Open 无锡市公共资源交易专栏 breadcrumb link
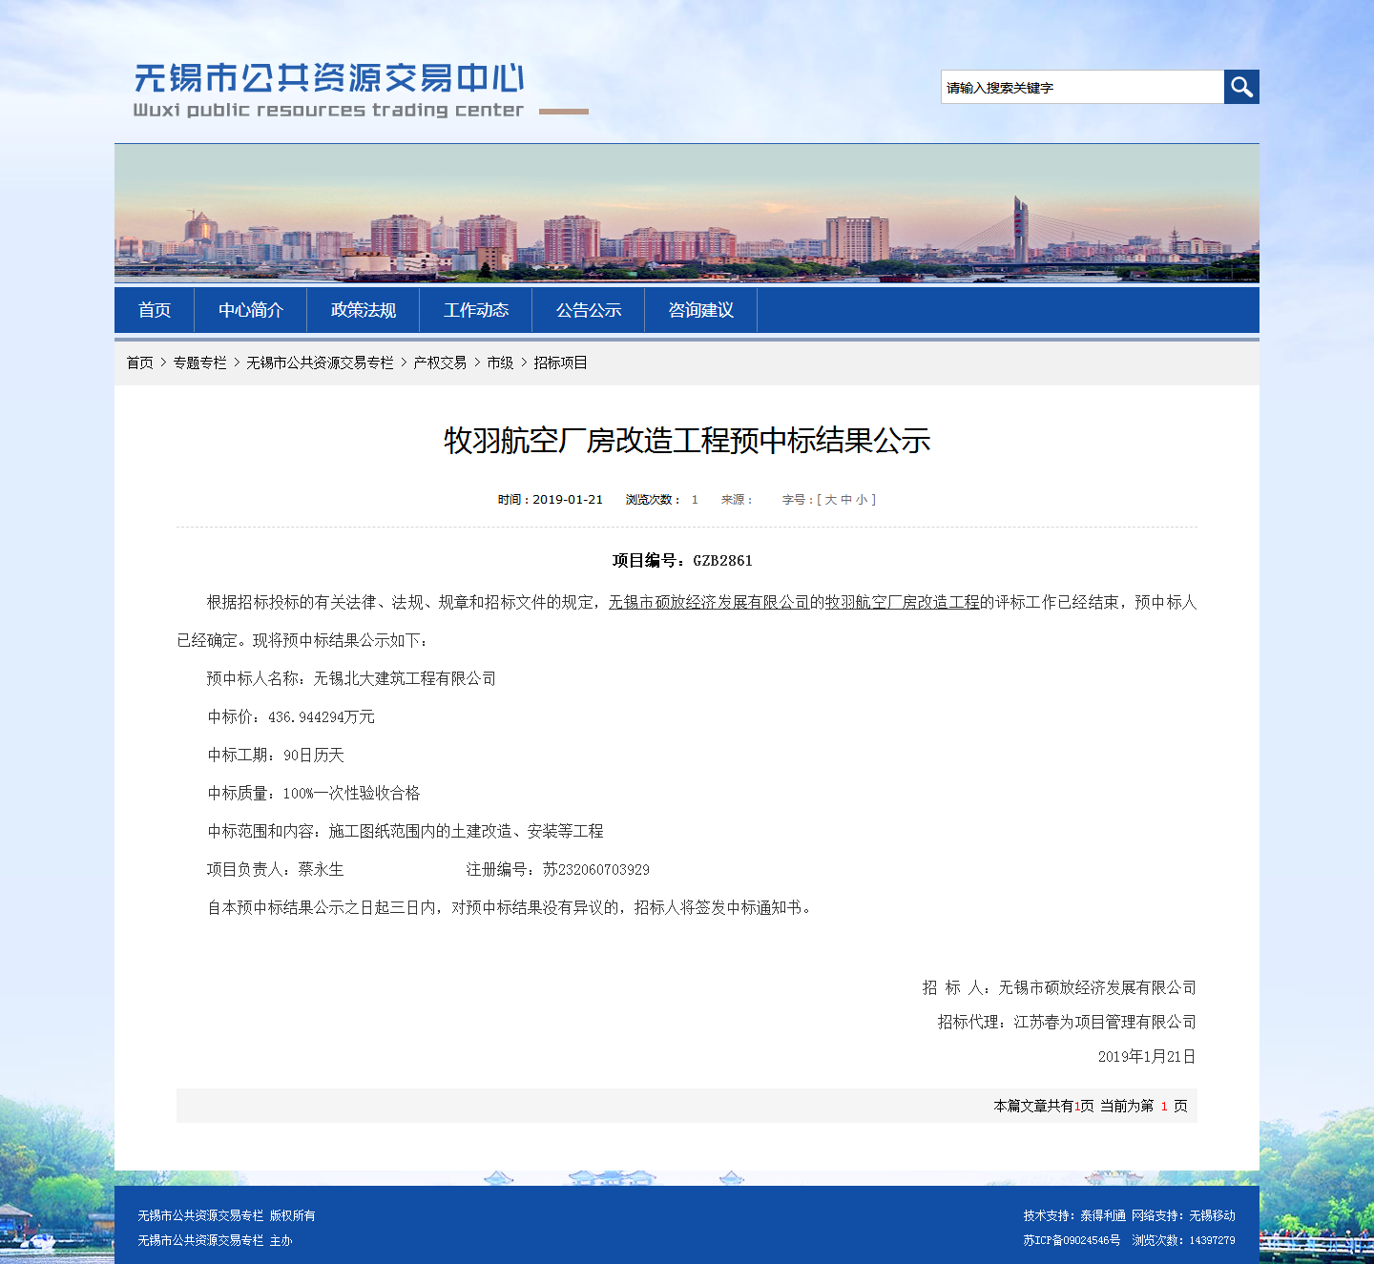 click(x=320, y=363)
